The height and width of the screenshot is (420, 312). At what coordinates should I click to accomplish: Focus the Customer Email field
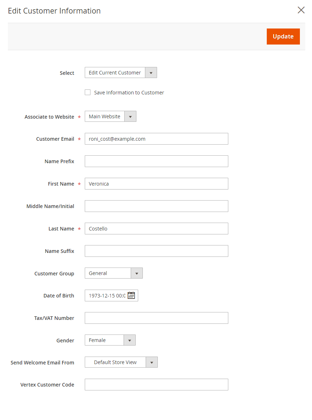(156, 139)
